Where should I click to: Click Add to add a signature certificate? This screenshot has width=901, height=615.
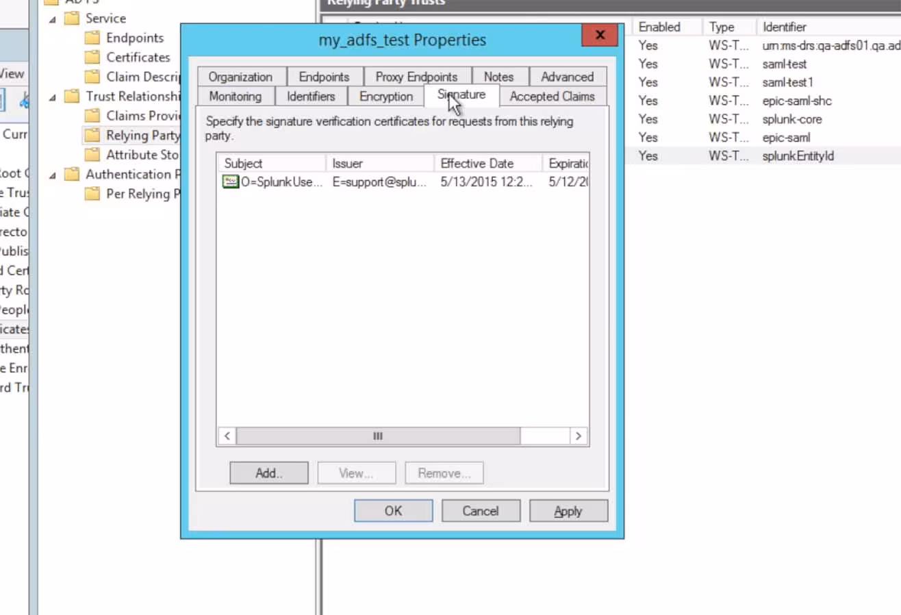point(268,473)
